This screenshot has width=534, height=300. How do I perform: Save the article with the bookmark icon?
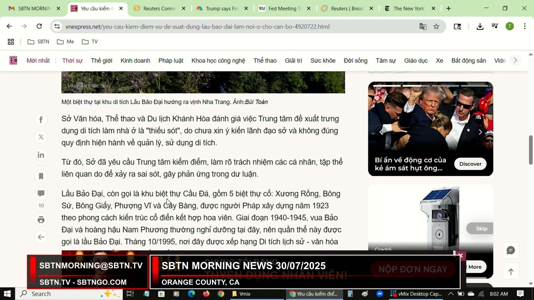[41, 176]
